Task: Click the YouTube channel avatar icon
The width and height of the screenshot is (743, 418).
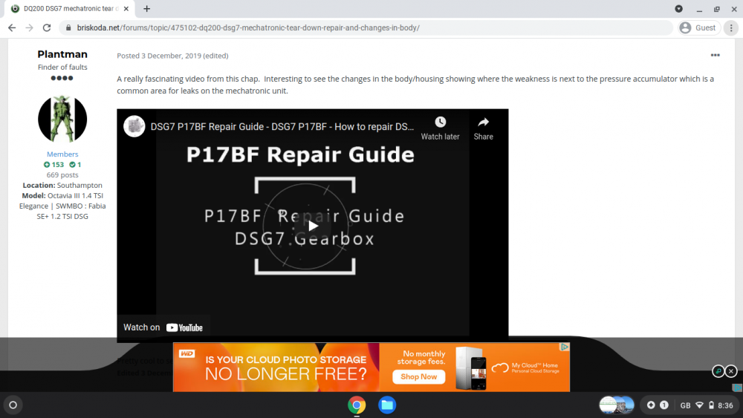Action: 134,126
